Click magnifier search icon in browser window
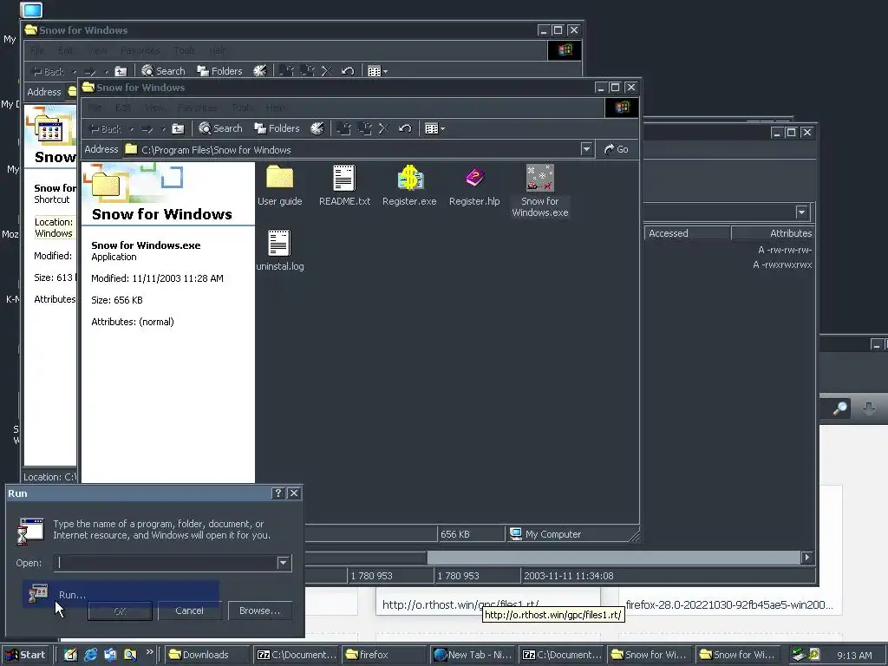 (840, 408)
